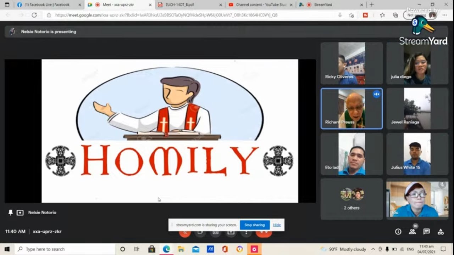Open the Meet activities icon
454x255 pixels.
(x=441, y=232)
